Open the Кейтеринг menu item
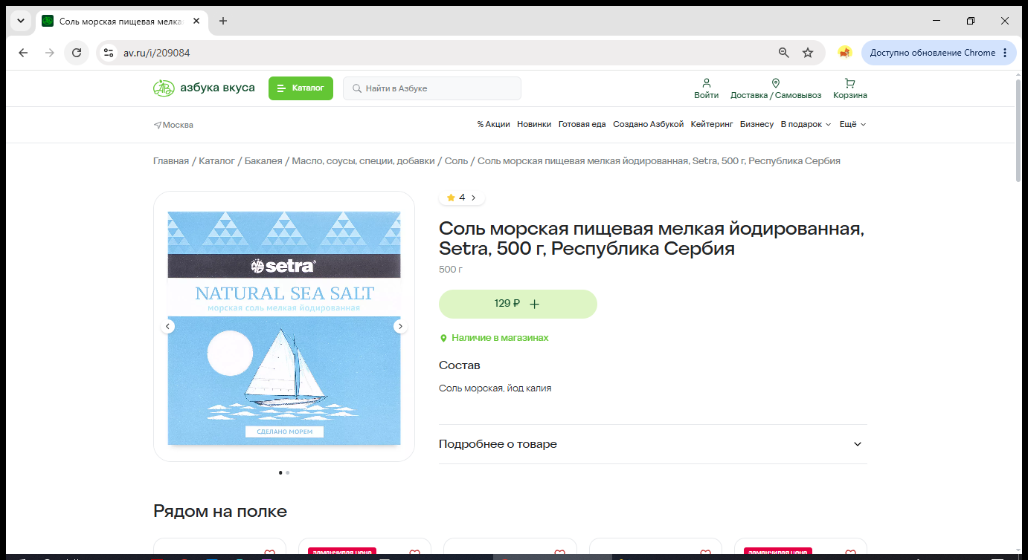Image resolution: width=1028 pixels, height=560 pixels. pyautogui.click(x=712, y=125)
